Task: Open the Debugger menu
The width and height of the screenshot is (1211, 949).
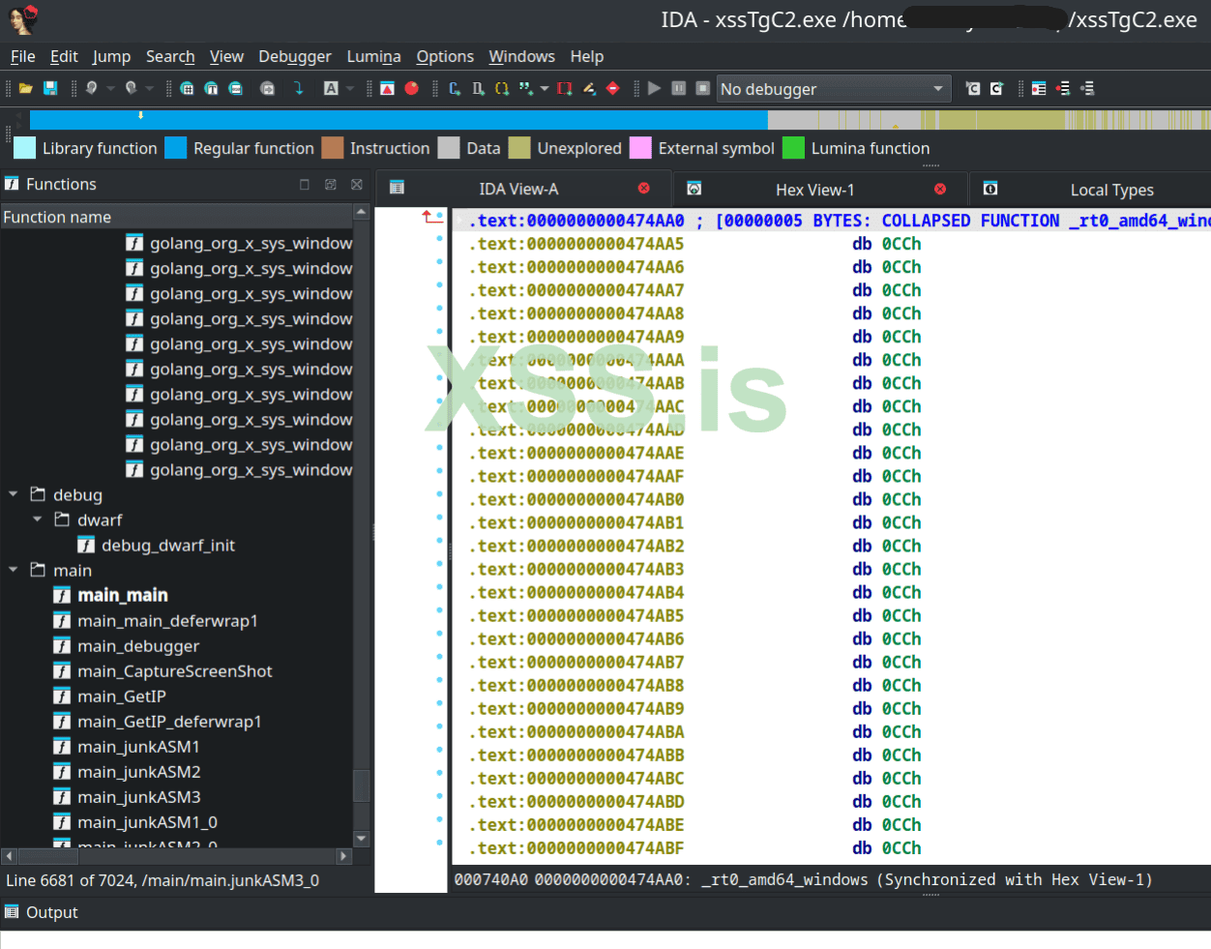Action: tap(295, 56)
